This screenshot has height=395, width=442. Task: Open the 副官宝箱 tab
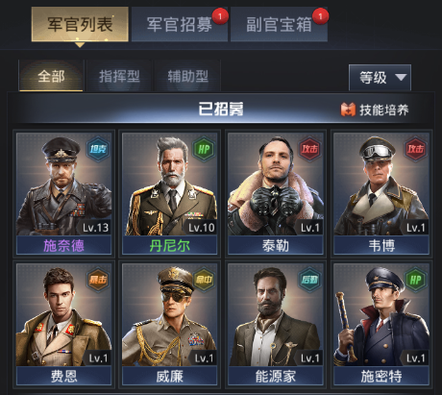279,24
